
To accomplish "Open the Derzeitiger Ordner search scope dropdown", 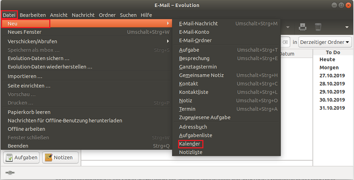I will [x=325, y=42].
